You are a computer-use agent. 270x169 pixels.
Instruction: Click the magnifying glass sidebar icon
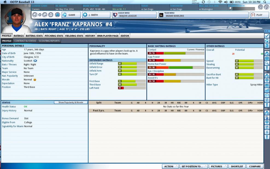pyautogui.click(x=267, y=63)
